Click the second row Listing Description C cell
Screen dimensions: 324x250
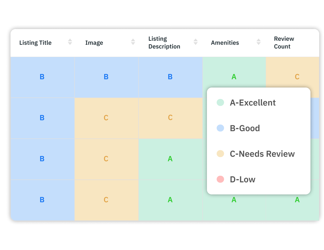[171, 118]
